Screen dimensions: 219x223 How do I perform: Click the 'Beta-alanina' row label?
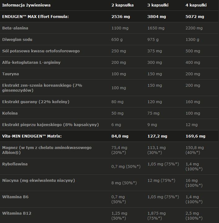15,28
